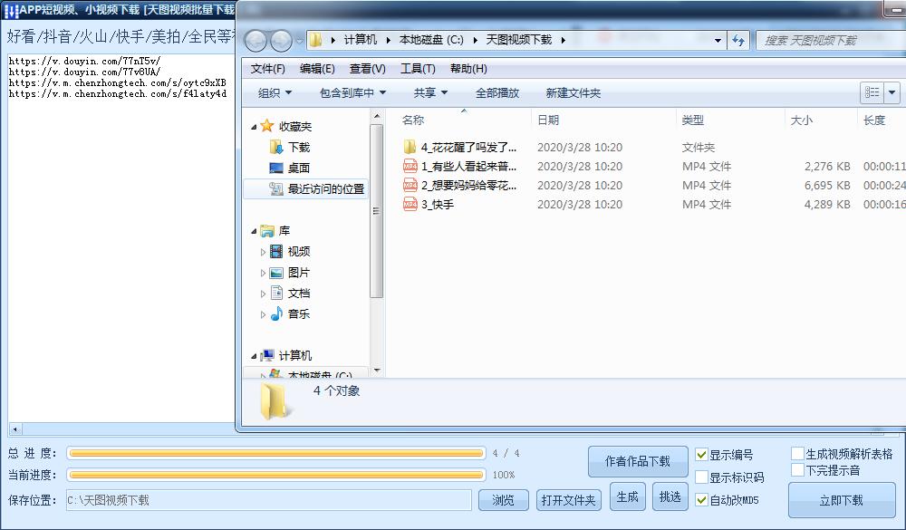Screen dimensions: 906x530
Task: Click the folder icon in the address bar
Action: coord(315,40)
